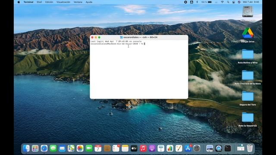Open Finder from the Dock
276x155 pixels.
pyautogui.click(x=26, y=148)
